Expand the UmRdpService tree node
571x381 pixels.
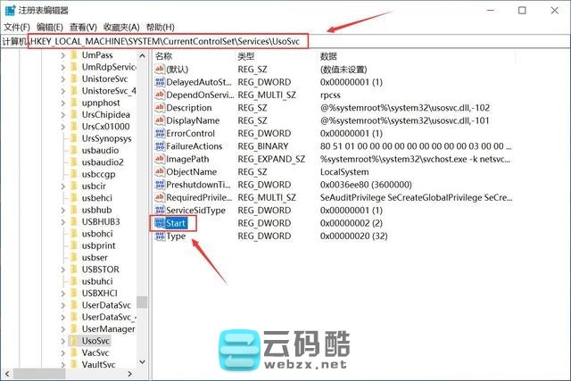[63, 68]
